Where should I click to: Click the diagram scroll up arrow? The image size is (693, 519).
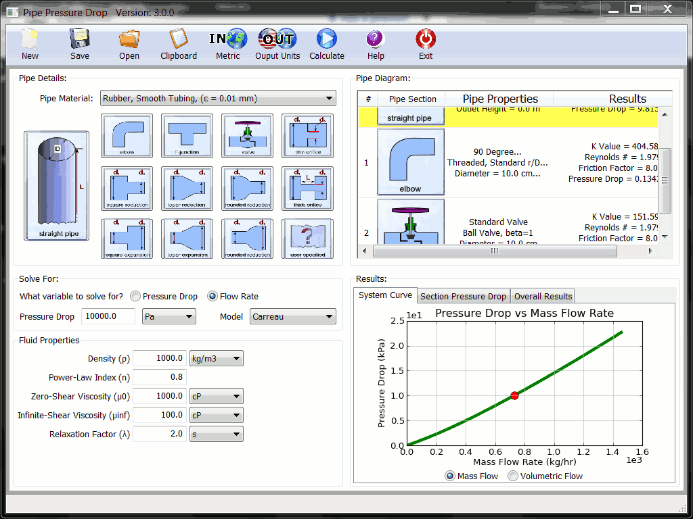[665, 114]
